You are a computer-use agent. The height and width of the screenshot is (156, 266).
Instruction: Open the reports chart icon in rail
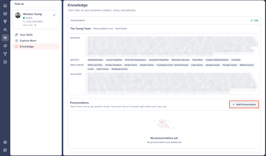pyautogui.click(x=5, y=62)
